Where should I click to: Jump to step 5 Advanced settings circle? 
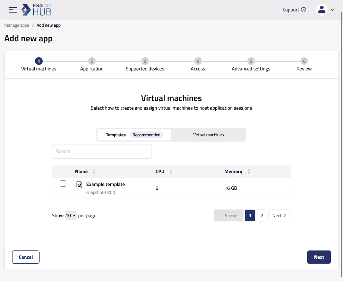tap(251, 61)
